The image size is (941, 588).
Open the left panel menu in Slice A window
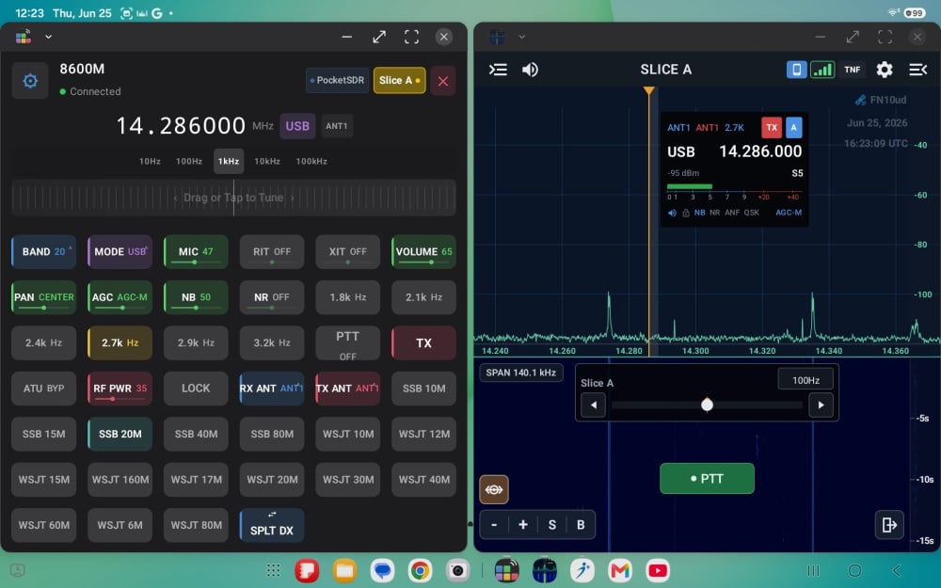click(498, 70)
